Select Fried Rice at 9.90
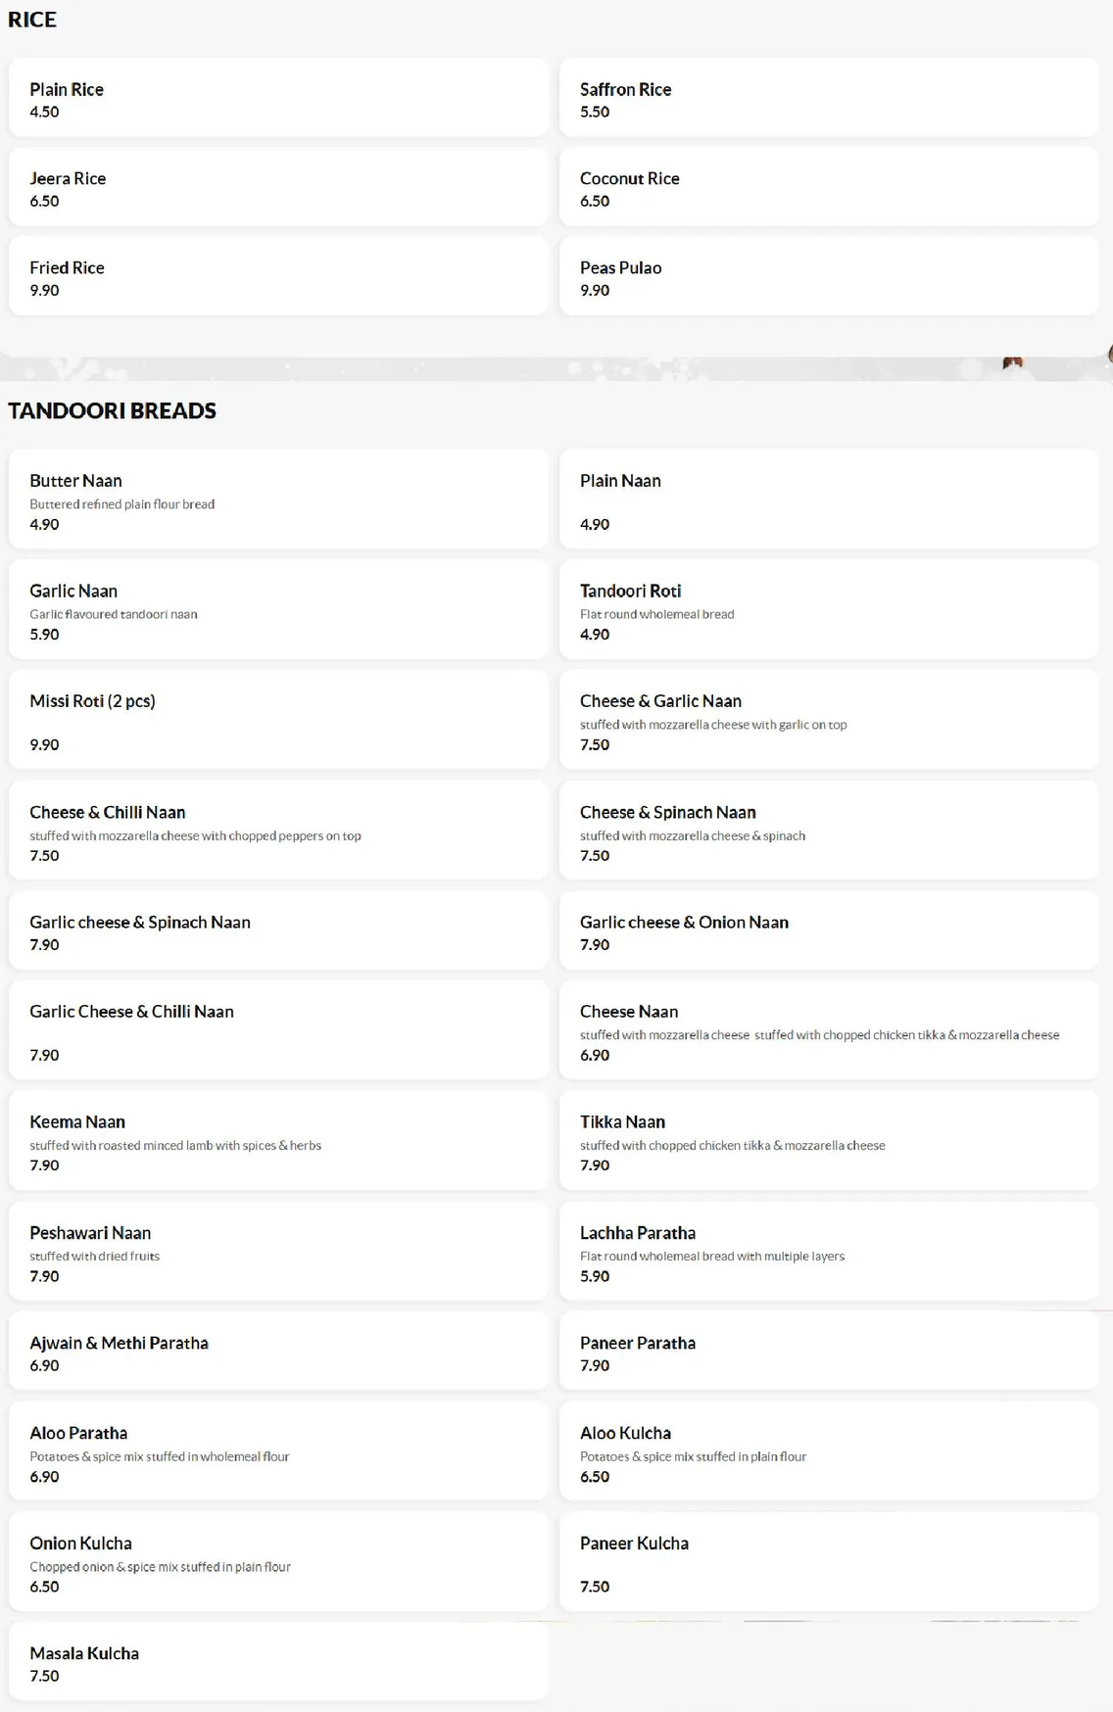1113x1712 pixels. coord(278,276)
